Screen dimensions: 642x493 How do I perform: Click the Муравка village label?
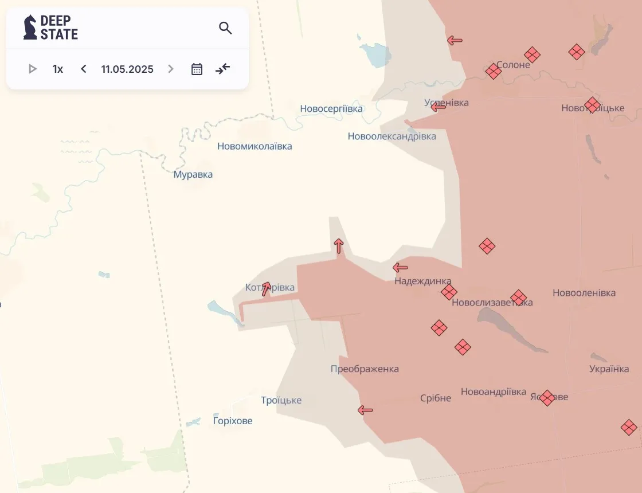click(x=193, y=174)
